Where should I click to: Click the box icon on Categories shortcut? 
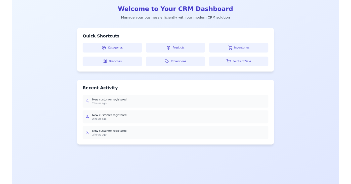click(104, 48)
